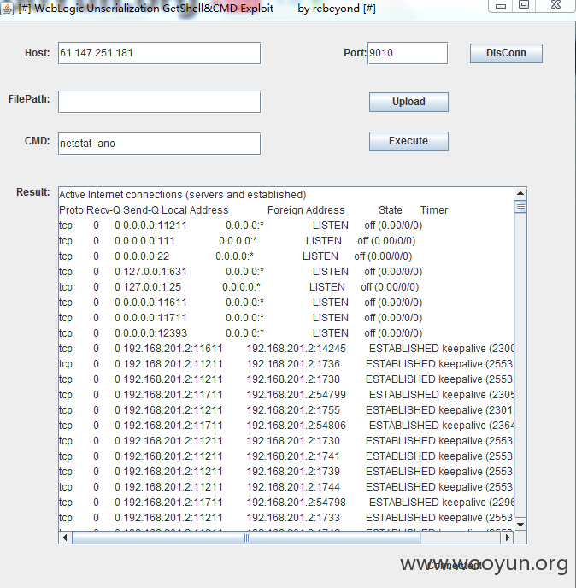Click the row with foreign address 192.168.201.2:54799

(286, 395)
